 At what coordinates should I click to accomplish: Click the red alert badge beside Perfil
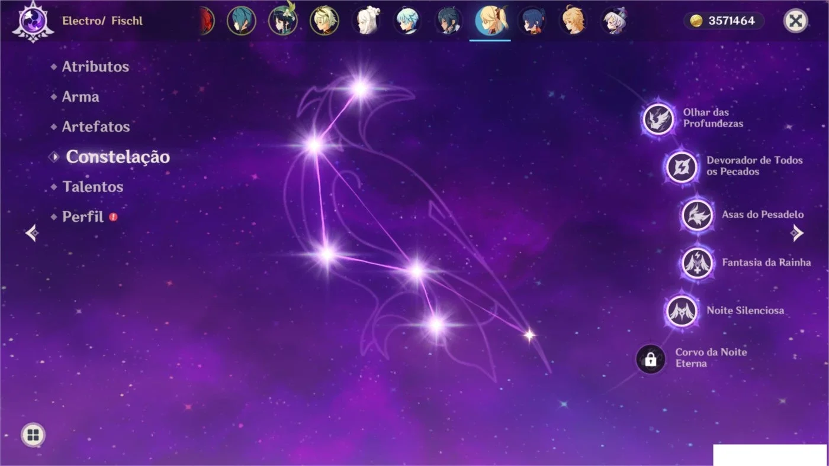tap(113, 217)
